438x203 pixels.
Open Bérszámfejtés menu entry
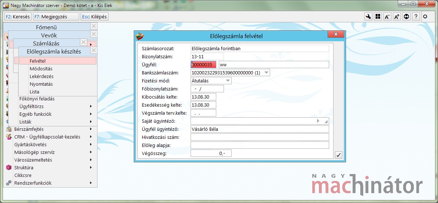(29, 129)
